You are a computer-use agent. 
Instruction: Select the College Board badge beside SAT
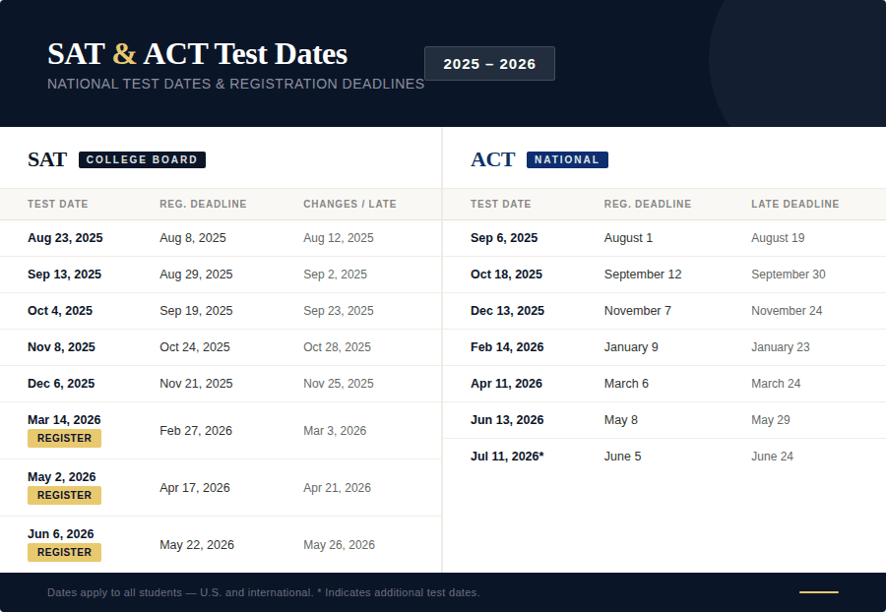click(x=142, y=159)
